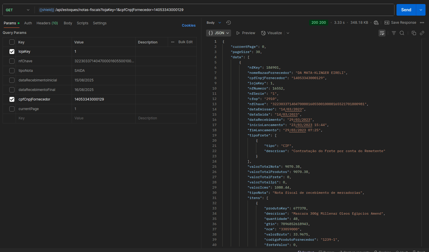Click the lojaKey value cell
Viewport: 429px width, 252px height.
coord(104,52)
